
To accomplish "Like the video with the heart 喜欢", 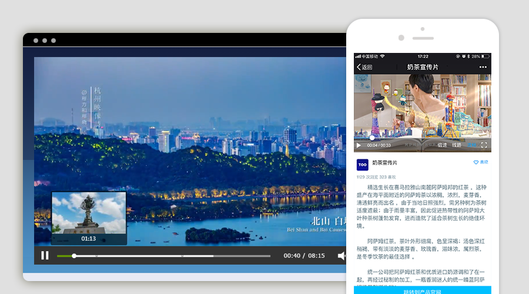I will click(481, 162).
